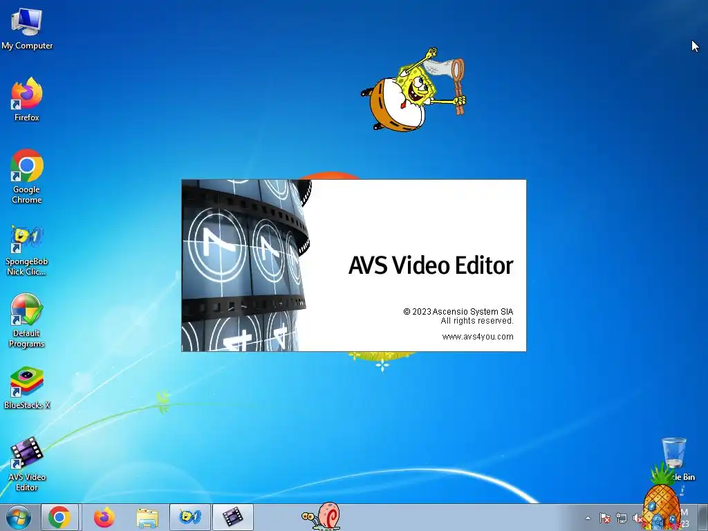This screenshot has height=531, width=708.
Task: Open the Windows Start menu orb
Action: pos(19,517)
